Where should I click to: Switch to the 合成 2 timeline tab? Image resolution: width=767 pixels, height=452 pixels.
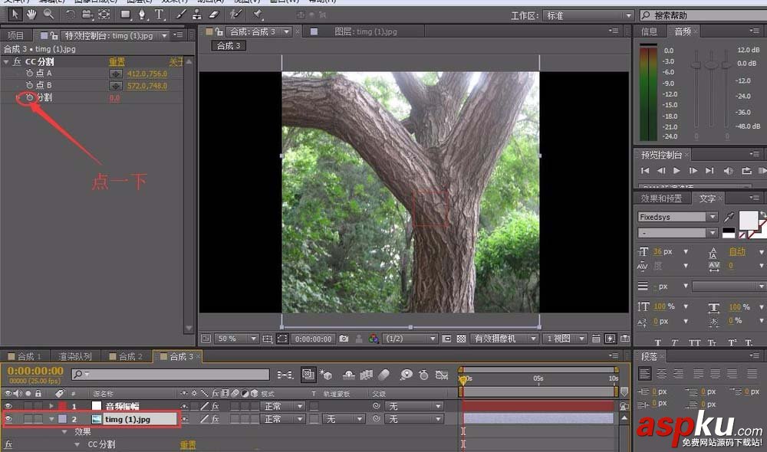(127, 356)
